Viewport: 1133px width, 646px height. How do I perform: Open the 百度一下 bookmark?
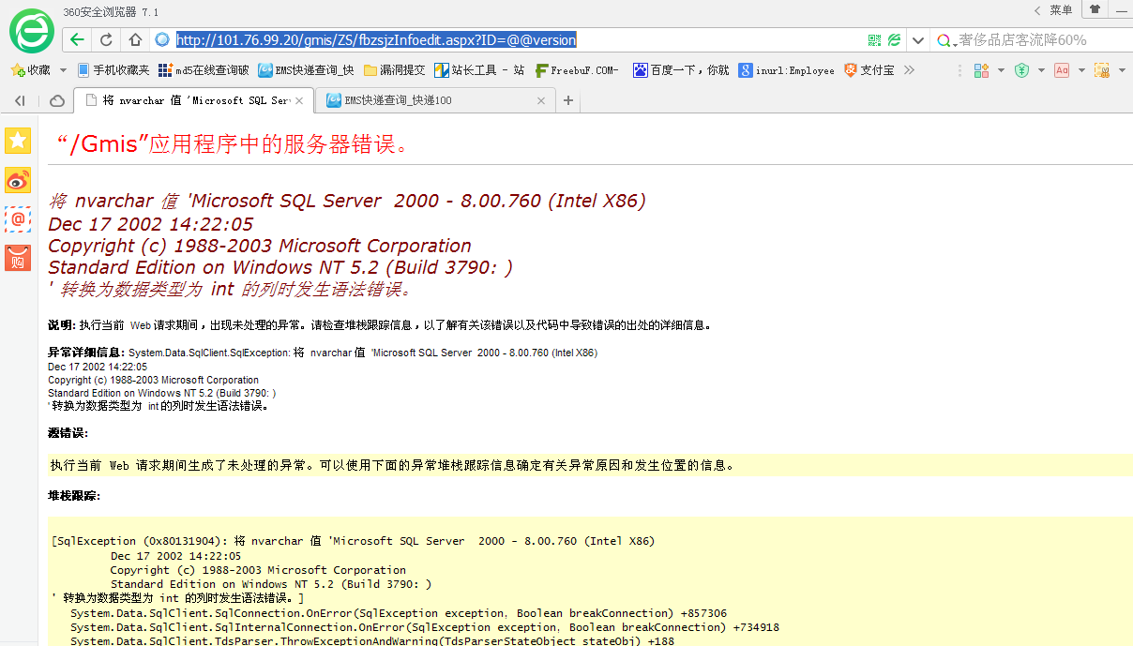(x=681, y=70)
